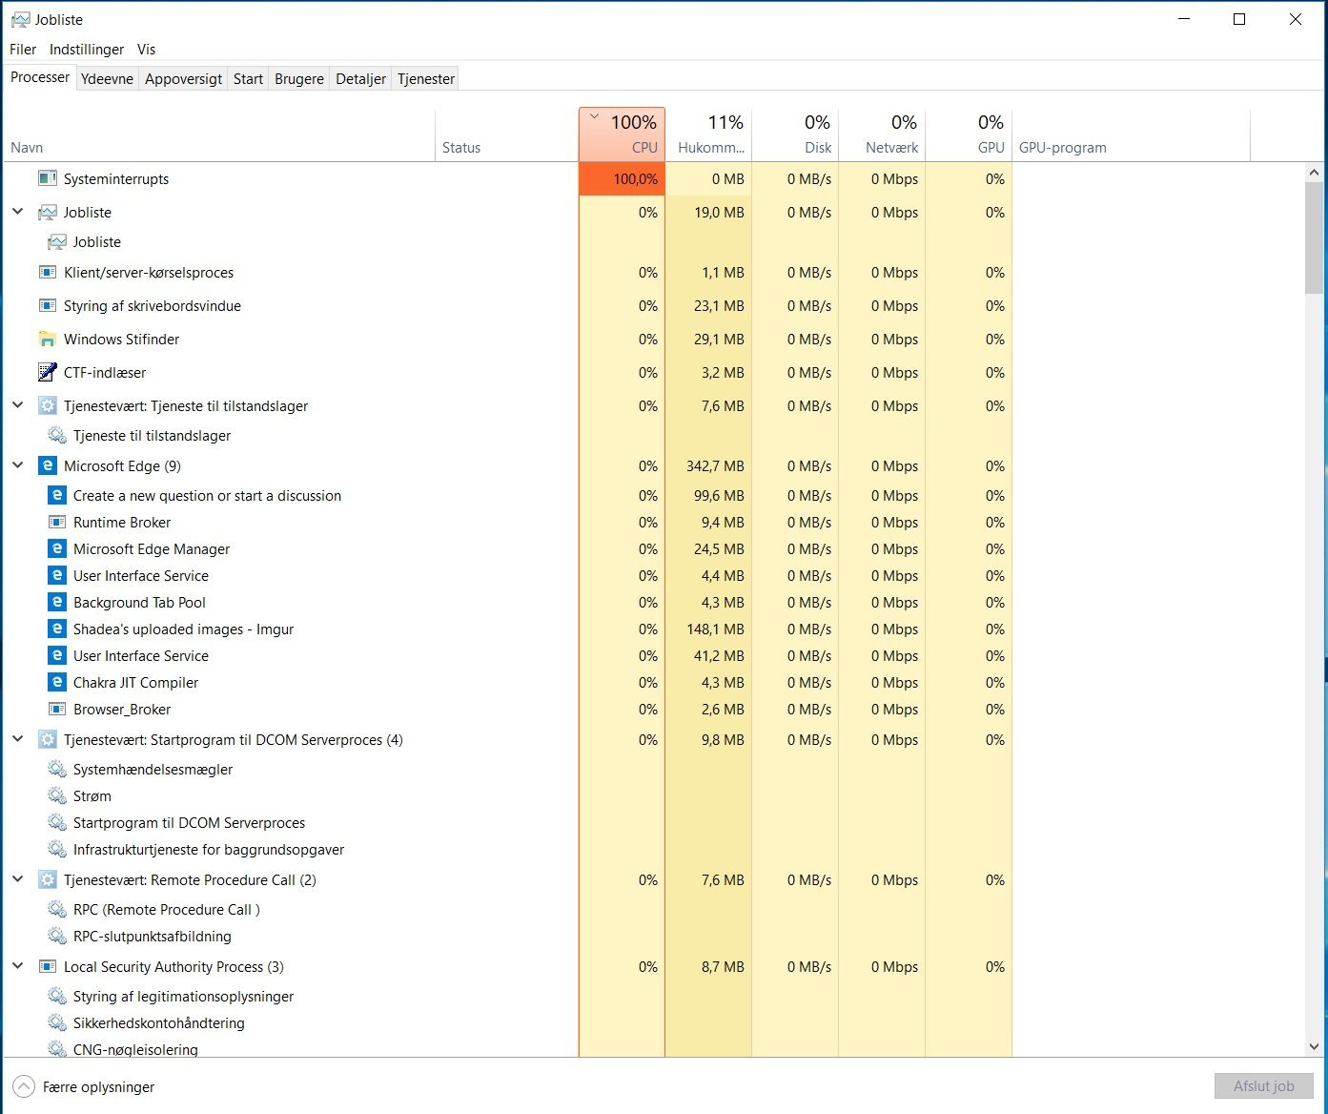This screenshot has height=1114, width=1328.
Task: Click the scrollbar down arrow
Action: point(1314,1046)
